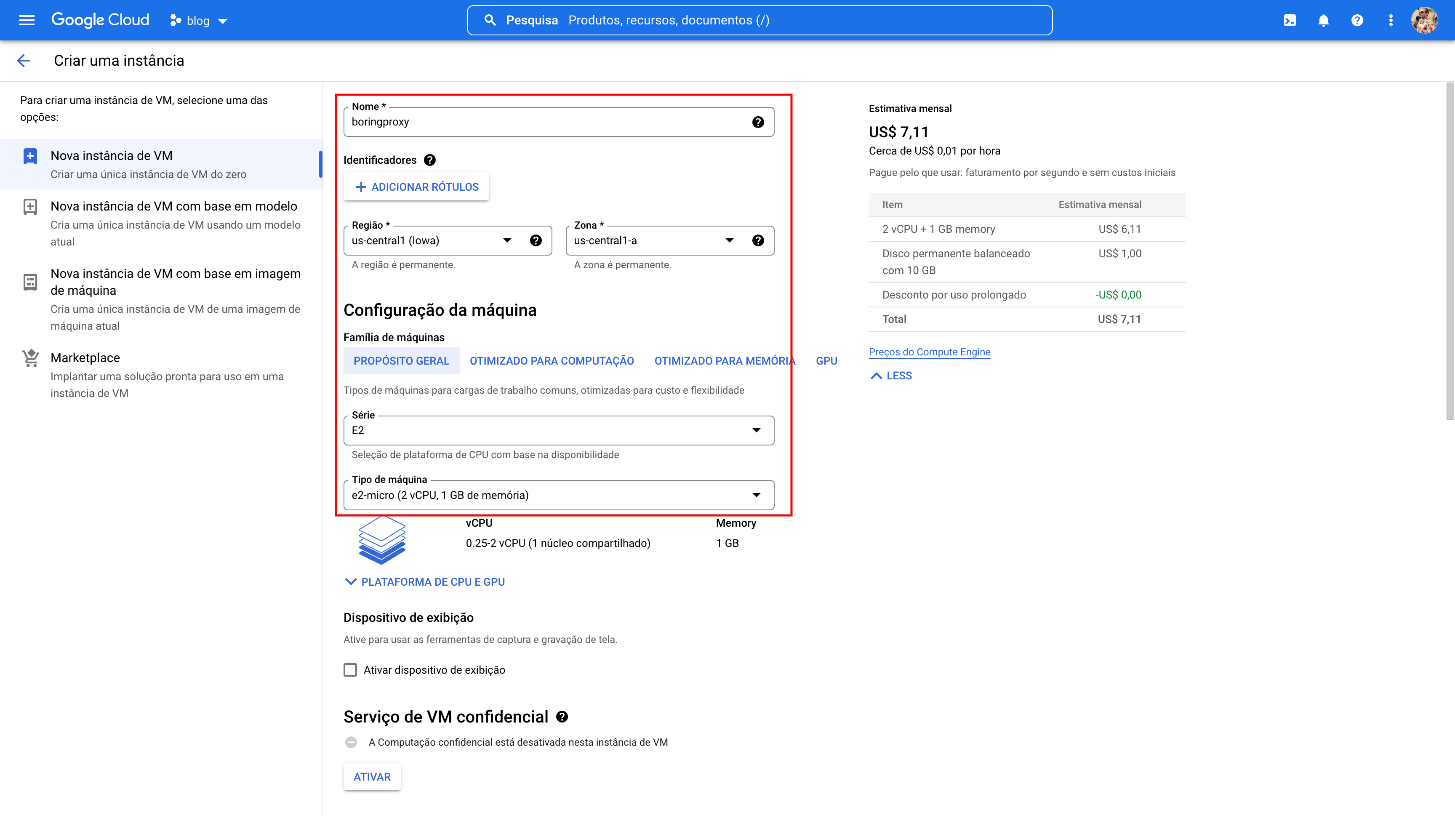Open the Tipo de máquina dropdown
Screen dimensions: 1455x816
pos(559,495)
